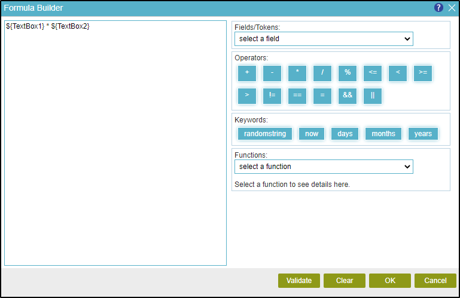Add the months keyword

point(383,134)
